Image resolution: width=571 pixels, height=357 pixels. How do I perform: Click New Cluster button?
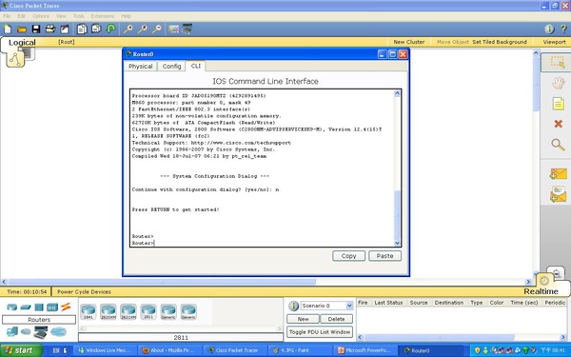click(409, 42)
